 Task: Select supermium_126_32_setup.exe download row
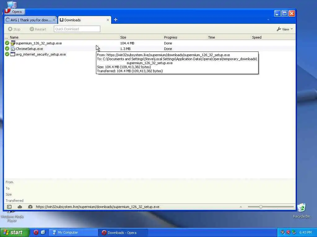(x=150, y=43)
